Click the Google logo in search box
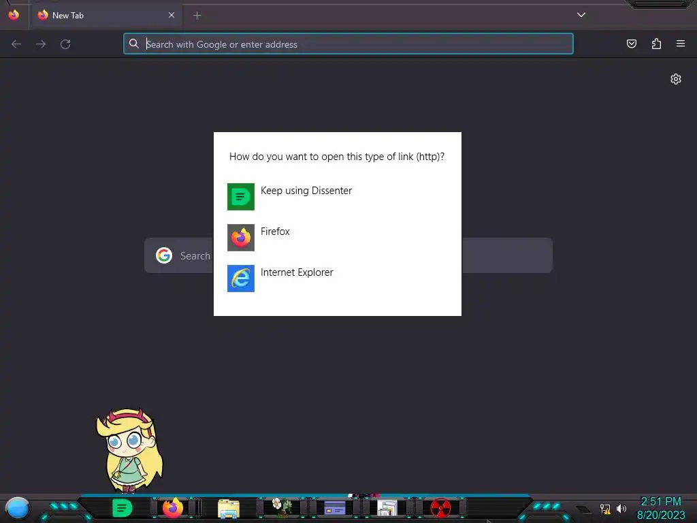 [164, 255]
